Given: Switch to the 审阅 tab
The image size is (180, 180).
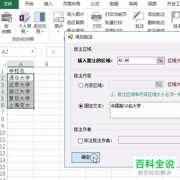Looking at the screenshot, I should pos(133,4).
